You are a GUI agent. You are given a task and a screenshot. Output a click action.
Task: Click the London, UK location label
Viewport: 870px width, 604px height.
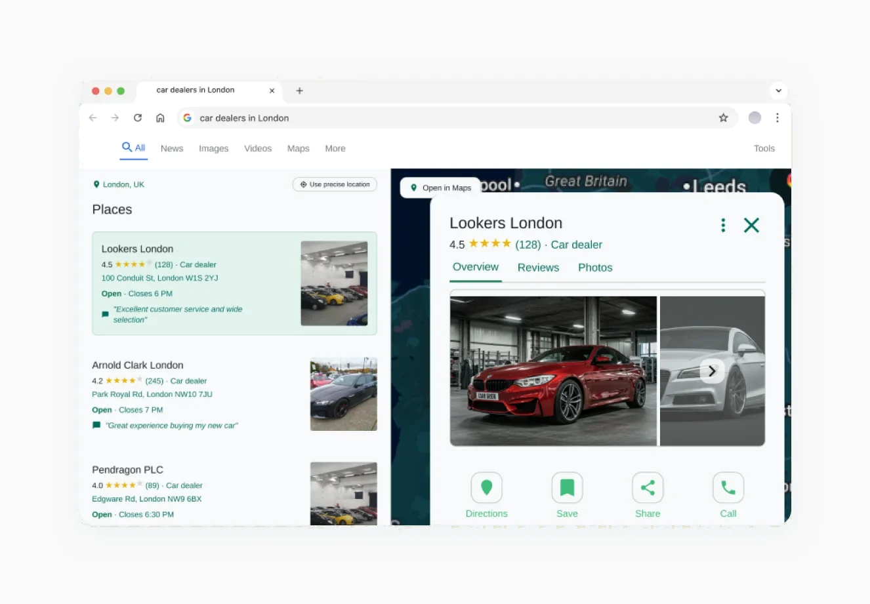click(x=119, y=184)
